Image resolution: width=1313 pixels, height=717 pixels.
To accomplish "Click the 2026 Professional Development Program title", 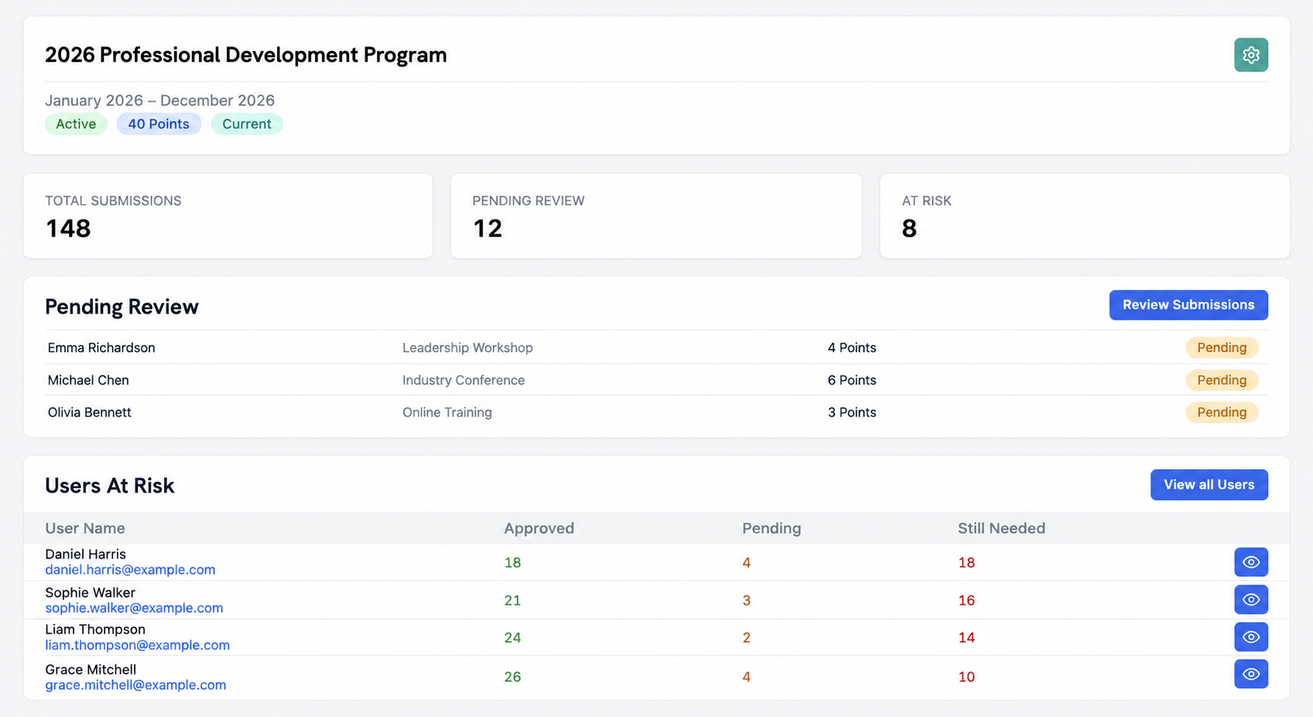I will pyautogui.click(x=246, y=55).
